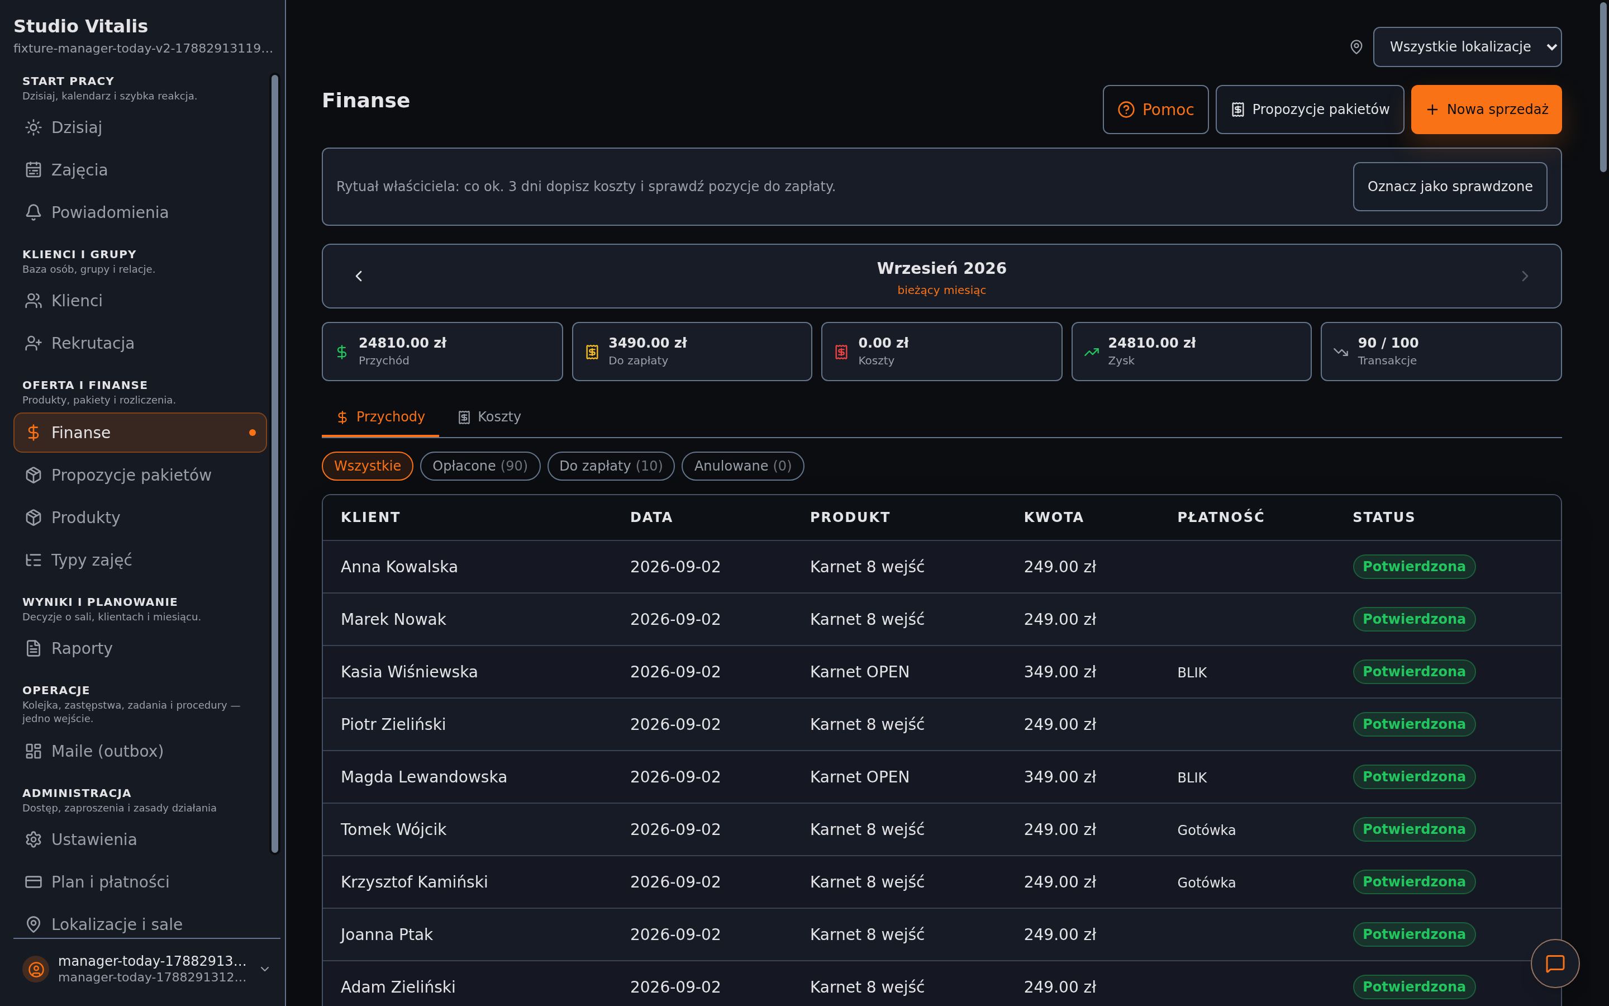Click the Wrzesień 2026 month heading
Viewport: 1609px width, 1006px height.
(x=941, y=268)
